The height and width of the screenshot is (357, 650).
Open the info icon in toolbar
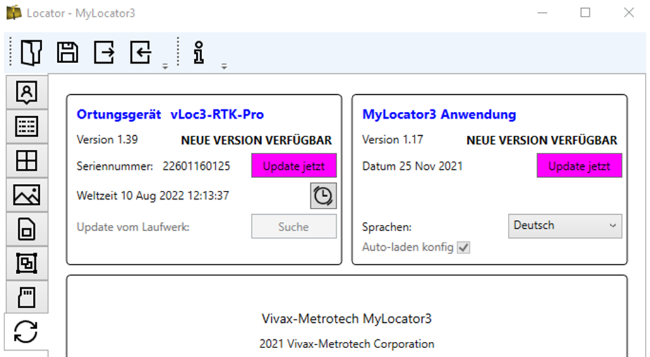coord(199,52)
